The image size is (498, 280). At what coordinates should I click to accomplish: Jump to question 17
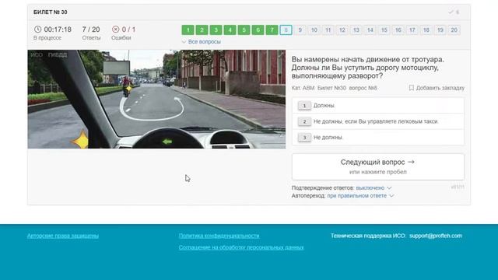(x=412, y=30)
